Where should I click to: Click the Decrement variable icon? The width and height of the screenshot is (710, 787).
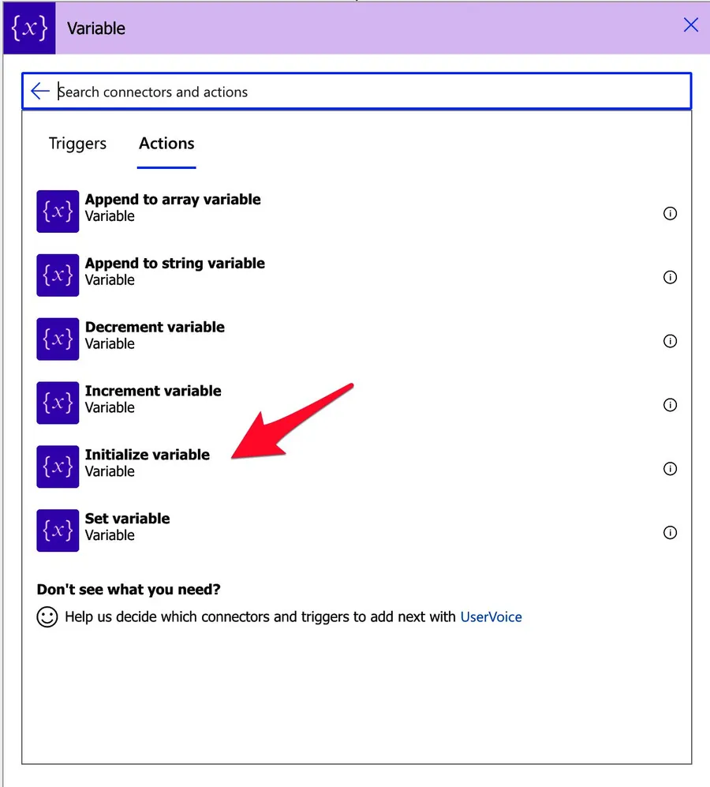tap(58, 339)
